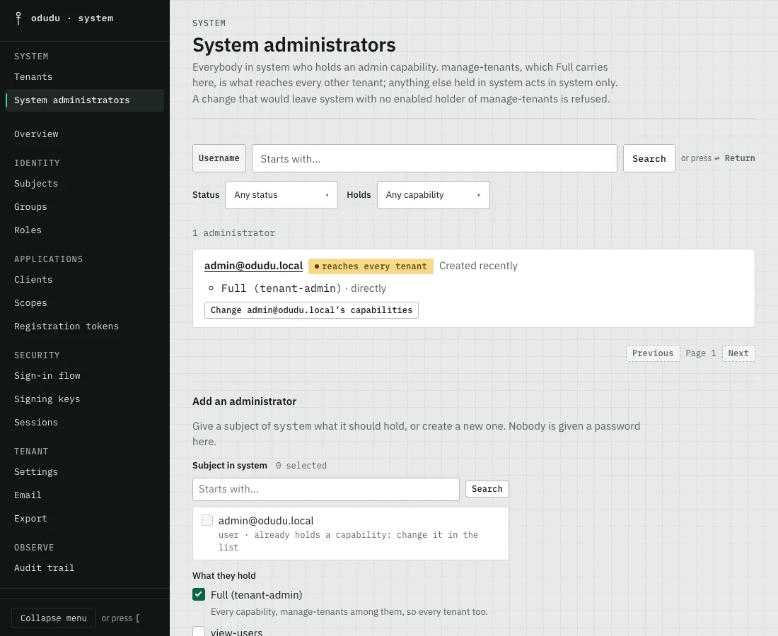Click the reaches every tenant badge
Screen dimensions: 778x636
[x=371, y=266]
